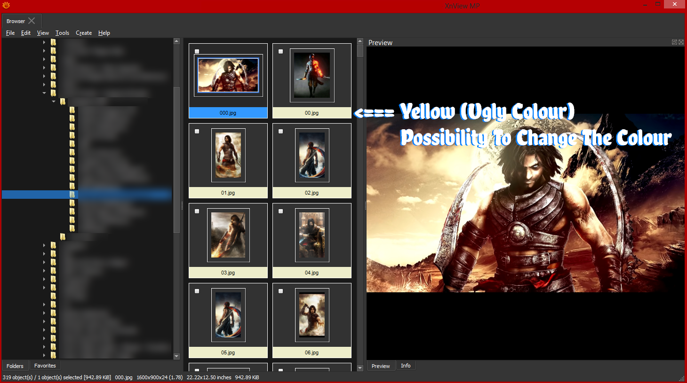The width and height of the screenshot is (687, 383).
Task: Tick the checkbox on 00.jpg
Action: pyautogui.click(x=280, y=52)
